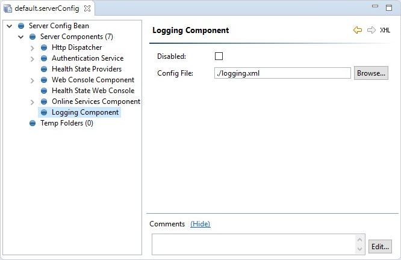Toggle the Disabled checkbox
Screen dimensions: 401x260
219,56
